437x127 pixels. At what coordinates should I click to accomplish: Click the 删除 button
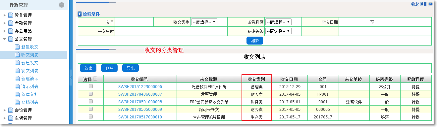click(x=109, y=68)
